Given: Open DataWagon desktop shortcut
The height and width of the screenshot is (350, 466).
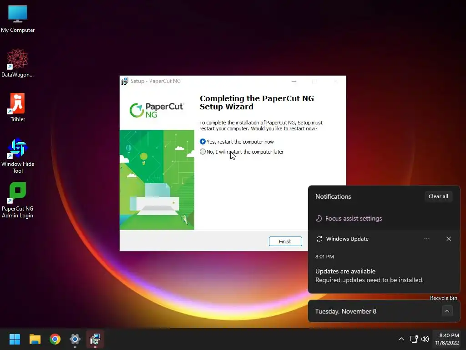Looking at the screenshot, I should coord(18,63).
